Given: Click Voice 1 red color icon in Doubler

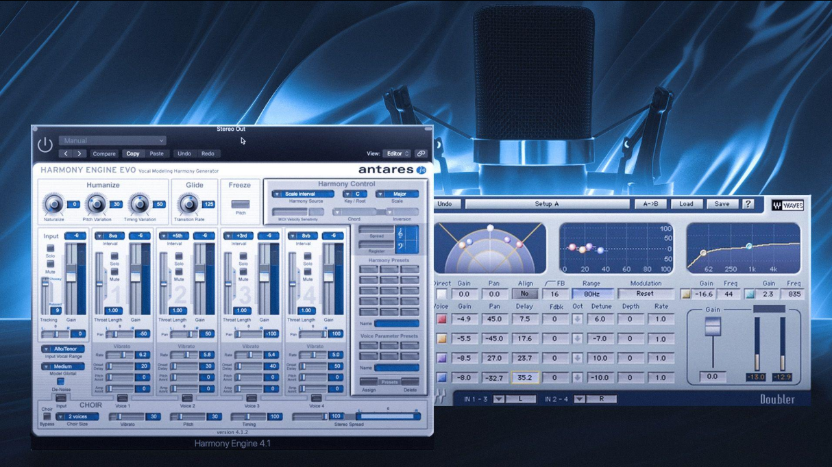Looking at the screenshot, I should (441, 318).
